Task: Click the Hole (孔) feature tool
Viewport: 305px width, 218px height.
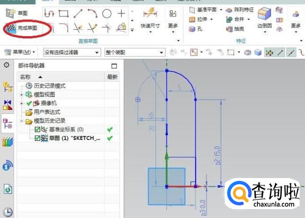Action: tap(196, 29)
